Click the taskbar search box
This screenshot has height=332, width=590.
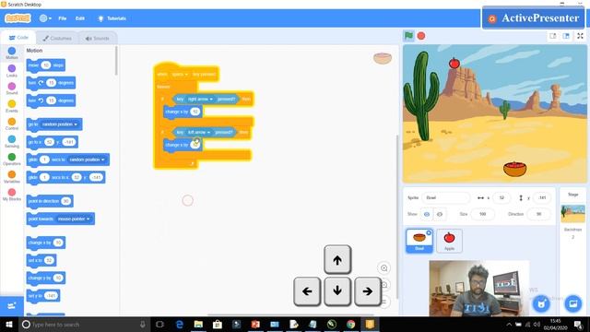pyautogui.click(x=84, y=324)
